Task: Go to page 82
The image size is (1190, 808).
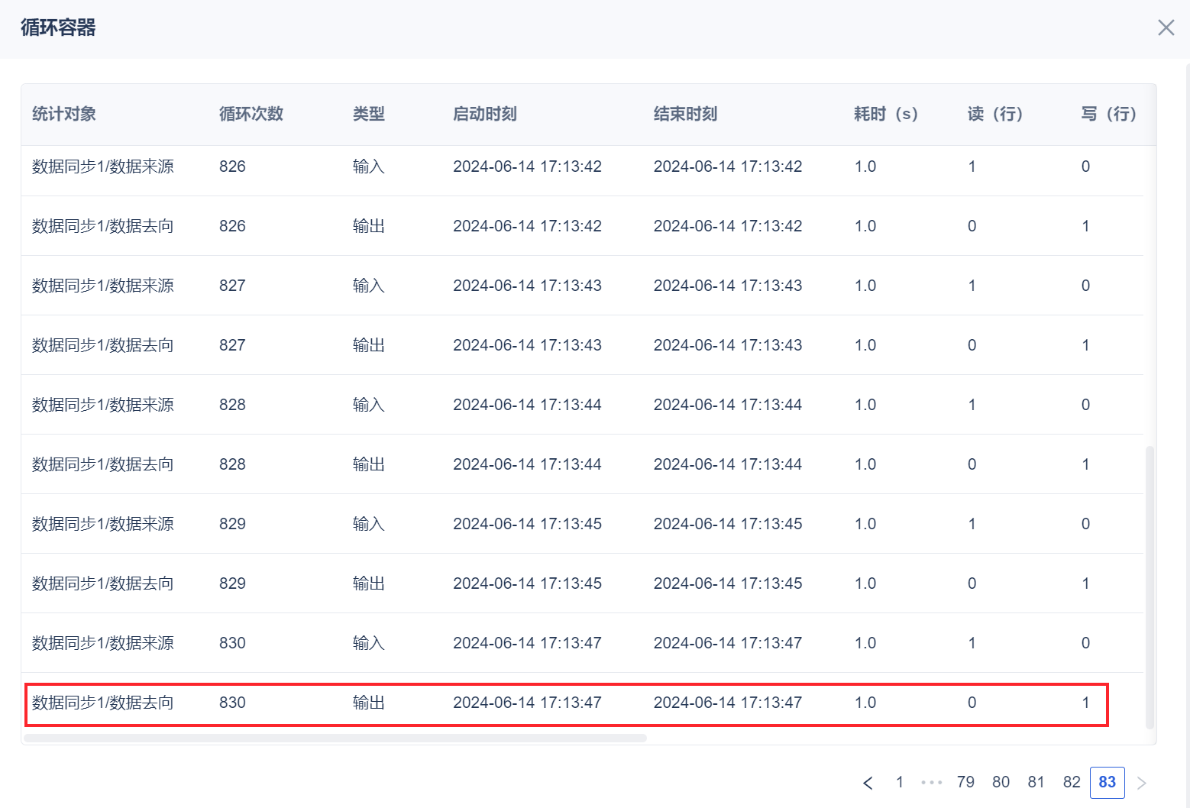Action: click(1072, 782)
